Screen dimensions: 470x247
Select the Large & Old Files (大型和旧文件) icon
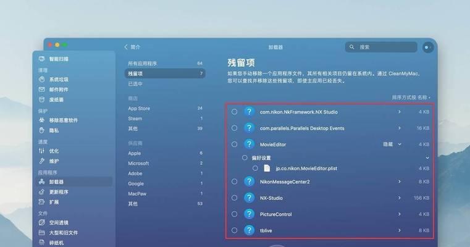[x=41, y=233]
